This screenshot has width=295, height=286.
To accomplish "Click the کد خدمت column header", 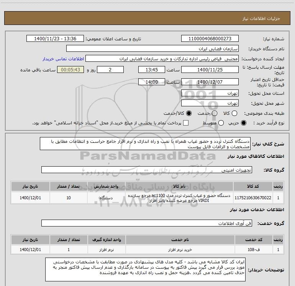I will [254, 240].
